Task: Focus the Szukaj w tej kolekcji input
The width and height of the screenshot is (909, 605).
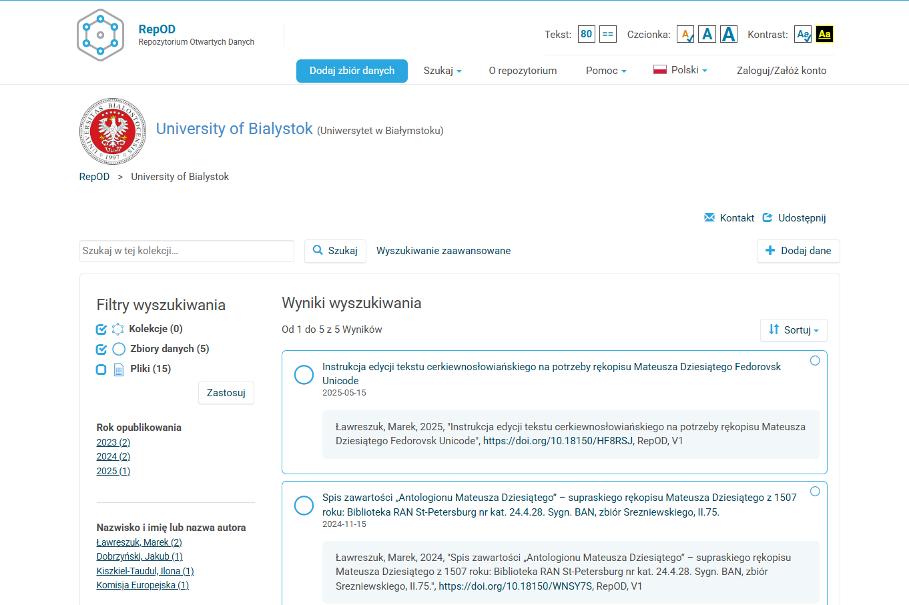Action: coord(187,251)
